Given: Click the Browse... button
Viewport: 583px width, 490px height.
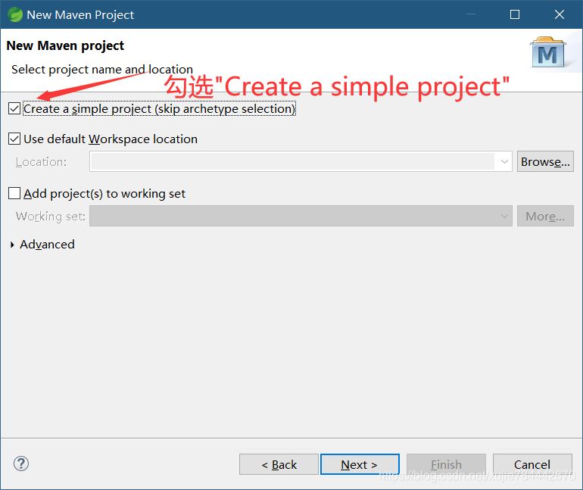Looking at the screenshot, I should pyautogui.click(x=545, y=162).
